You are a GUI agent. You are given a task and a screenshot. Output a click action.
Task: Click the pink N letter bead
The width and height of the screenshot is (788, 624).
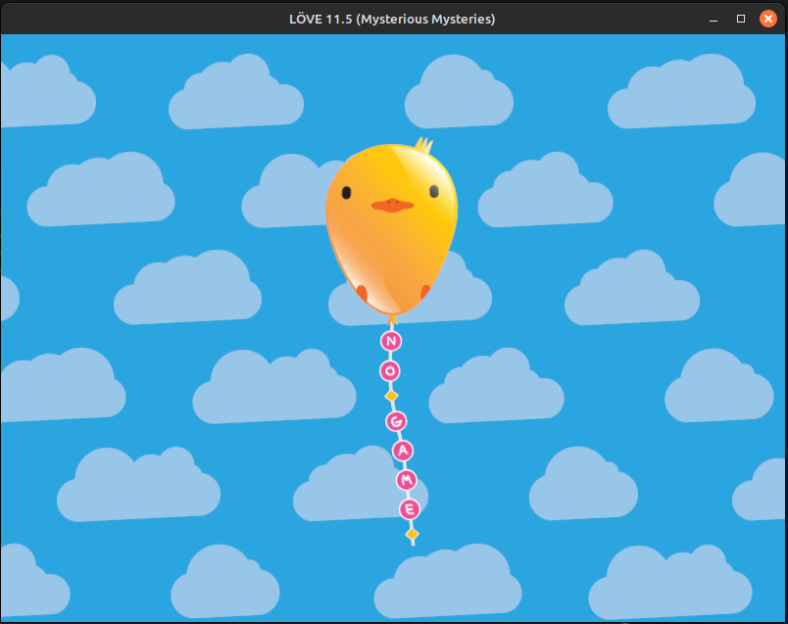click(x=391, y=341)
